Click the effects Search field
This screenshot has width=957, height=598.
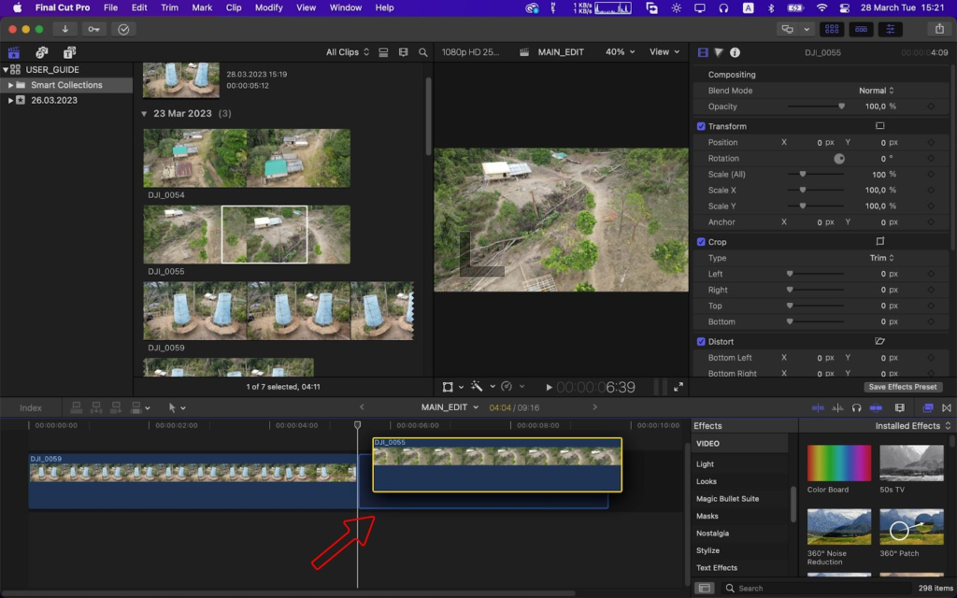click(x=815, y=589)
